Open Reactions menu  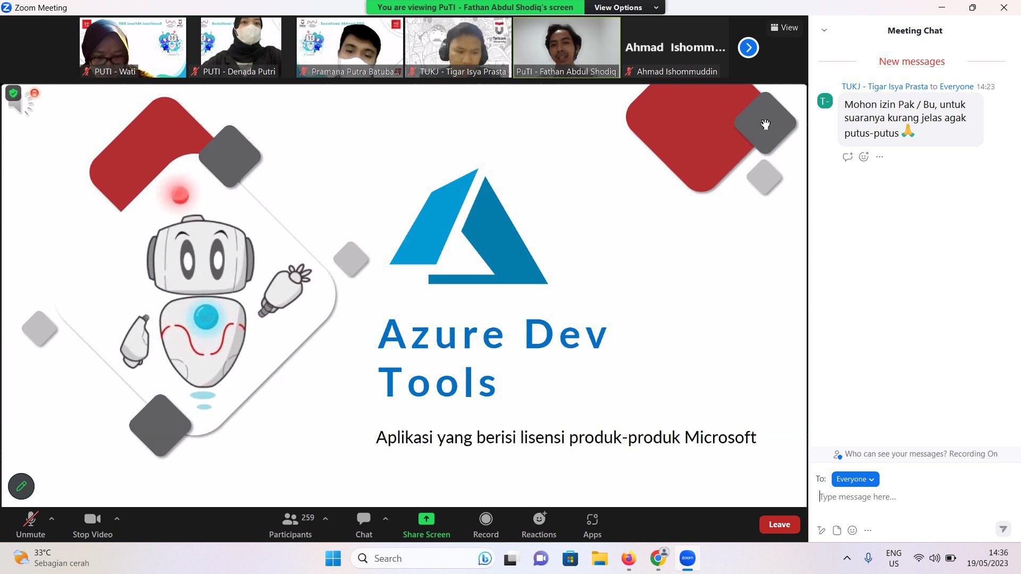point(539,525)
